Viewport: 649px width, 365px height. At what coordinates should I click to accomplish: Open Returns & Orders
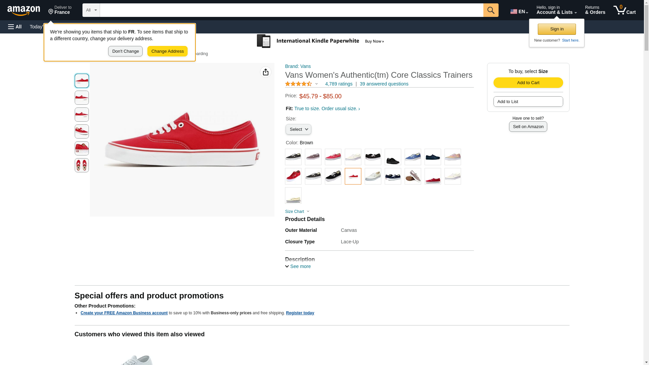(x=595, y=10)
